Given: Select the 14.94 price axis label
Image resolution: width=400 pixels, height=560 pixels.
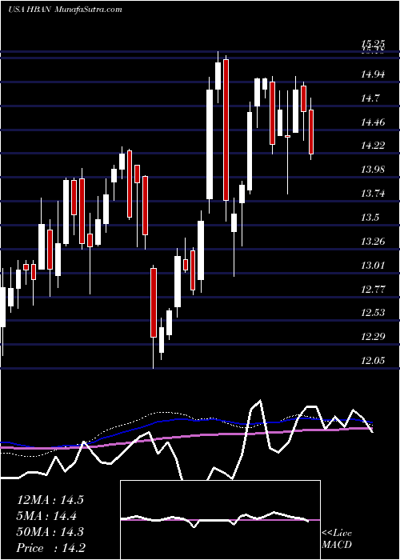Looking at the screenshot, I should pos(374,74).
